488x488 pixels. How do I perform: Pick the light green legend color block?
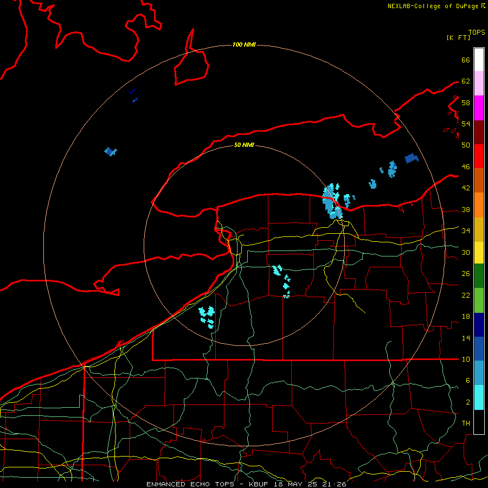479,300
